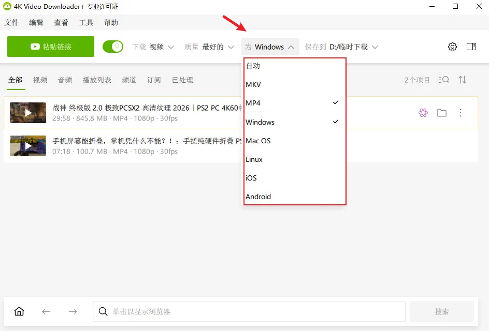Viewport: 489px width, 331px height.
Task: Click the 战神 终极版 2.0 video title
Action: pos(147,108)
